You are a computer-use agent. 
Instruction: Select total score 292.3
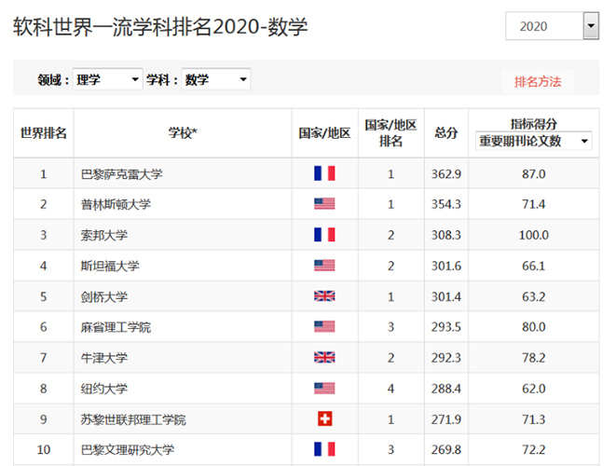click(x=446, y=358)
